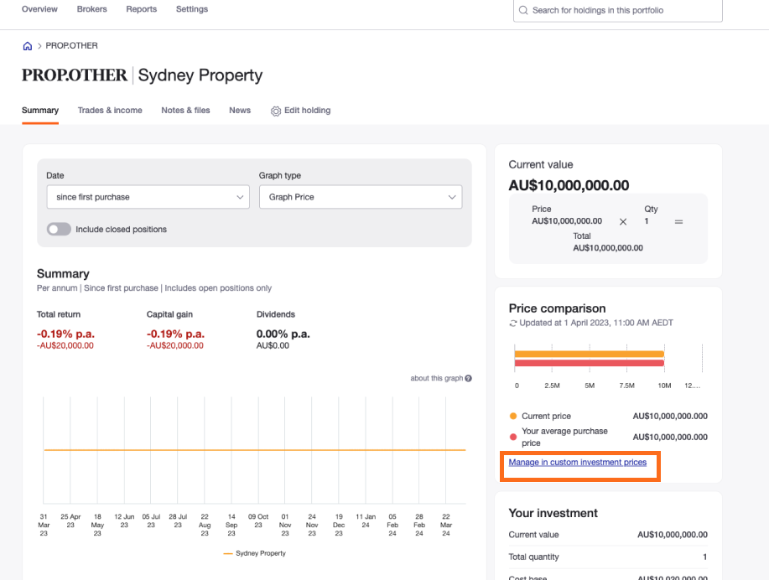The image size is (769, 580).
Task: Click the 7.5M price axis label
Action: (x=626, y=386)
